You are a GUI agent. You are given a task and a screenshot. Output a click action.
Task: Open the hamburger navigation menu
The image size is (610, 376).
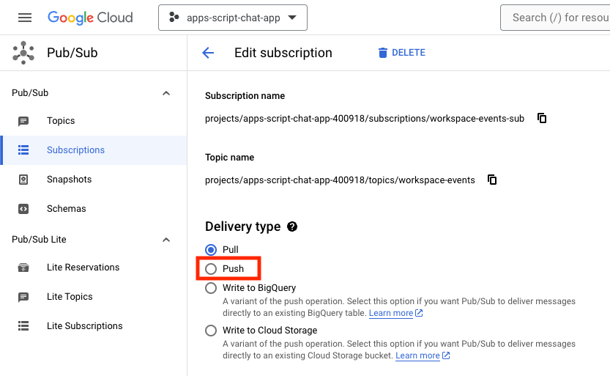(25, 18)
